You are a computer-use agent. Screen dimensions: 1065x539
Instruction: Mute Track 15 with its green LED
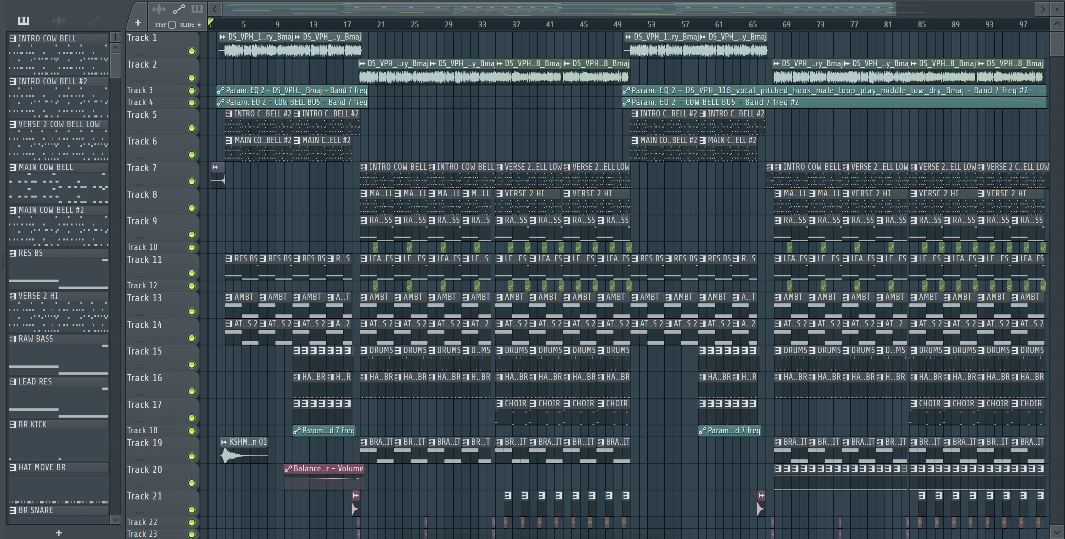192,365
